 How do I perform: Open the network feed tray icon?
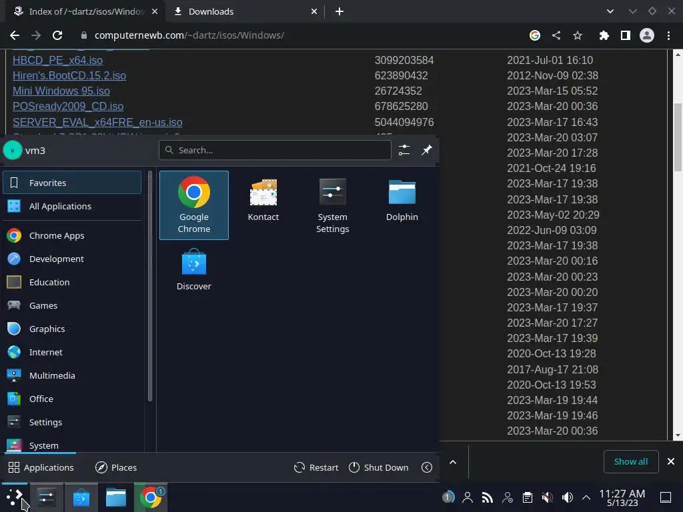(x=488, y=497)
